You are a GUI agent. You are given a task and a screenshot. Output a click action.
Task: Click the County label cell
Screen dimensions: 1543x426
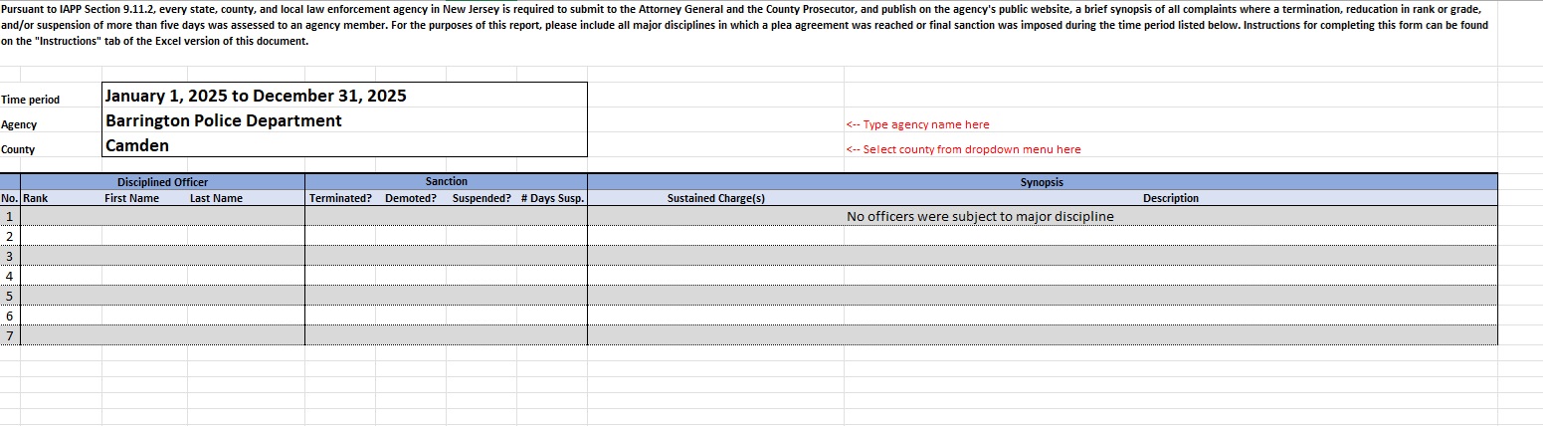18,149
